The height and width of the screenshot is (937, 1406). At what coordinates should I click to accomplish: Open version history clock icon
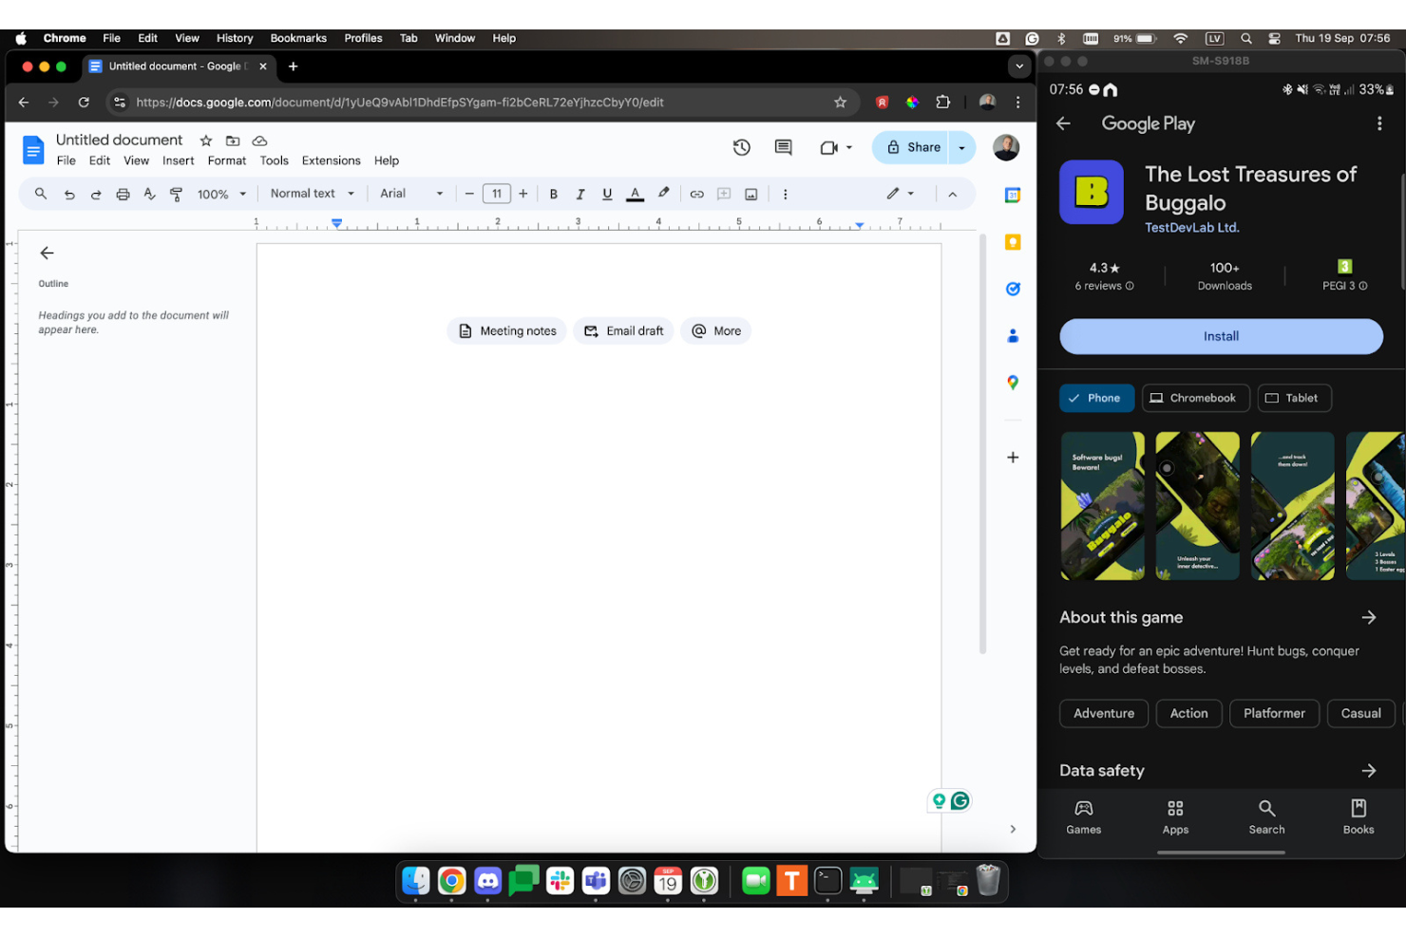pos(742,147)
